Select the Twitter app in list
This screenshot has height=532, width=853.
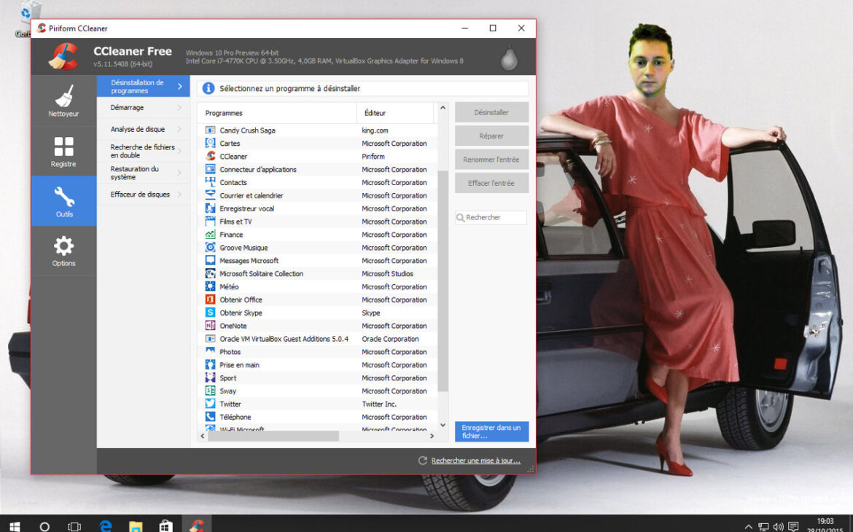tap(230, 404)
